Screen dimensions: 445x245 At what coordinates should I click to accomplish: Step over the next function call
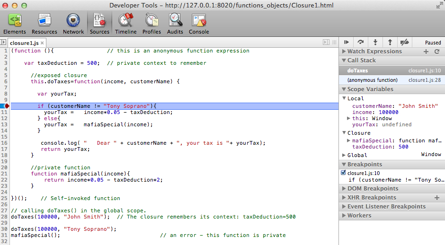(x=361, y=42)
